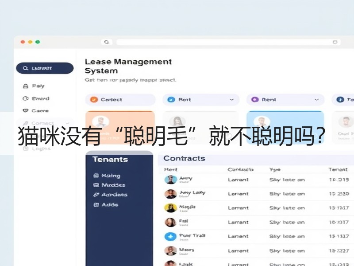Click the yellow Mogile avatar
Image resolution: width=354 pixels, height=266 pixels.
170,208
